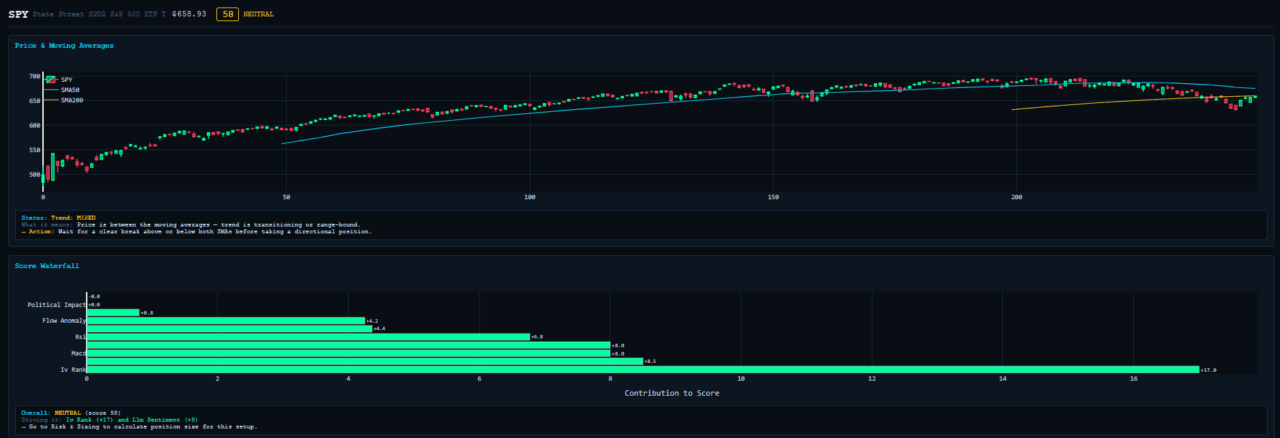Click the Macd axis label

[79, 353]
